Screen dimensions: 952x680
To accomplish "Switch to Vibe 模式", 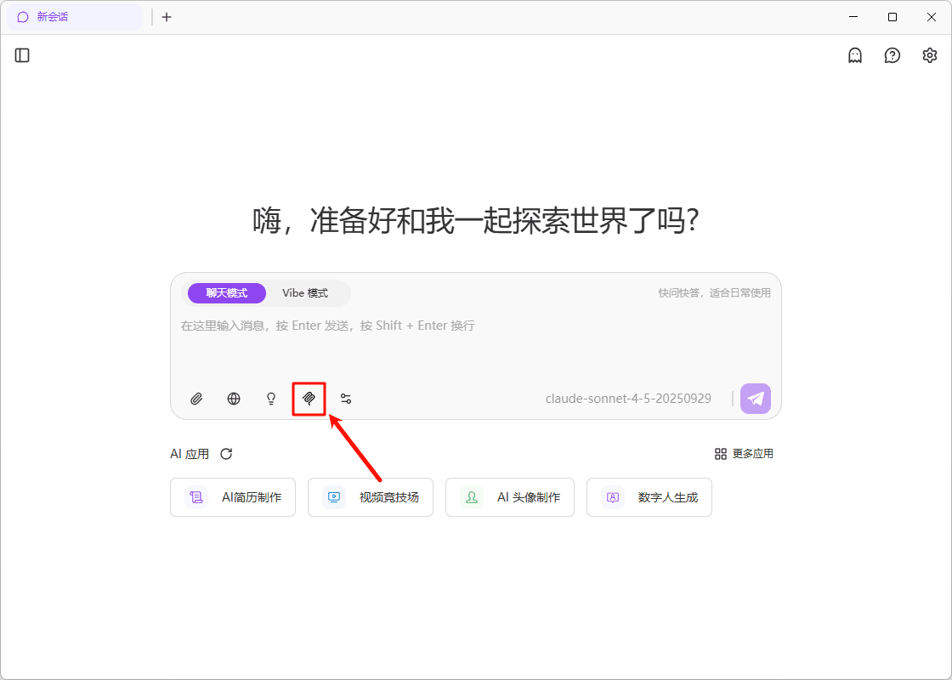I will click(305, 293).
